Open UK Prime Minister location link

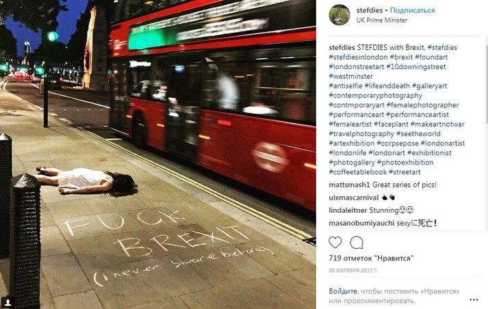pyautogui.click(x=381, y=21)
